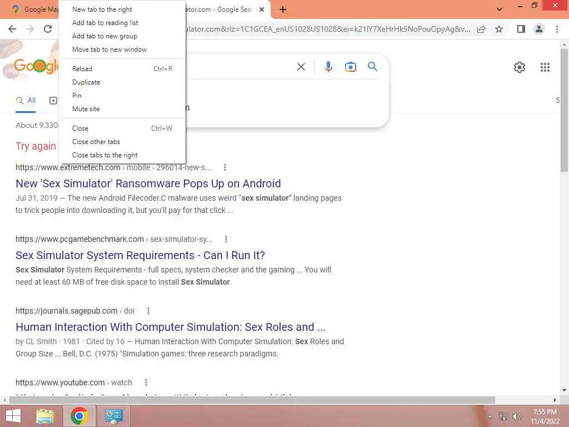Open the network tray icon
569x427 pixels.
coord(503,416)
